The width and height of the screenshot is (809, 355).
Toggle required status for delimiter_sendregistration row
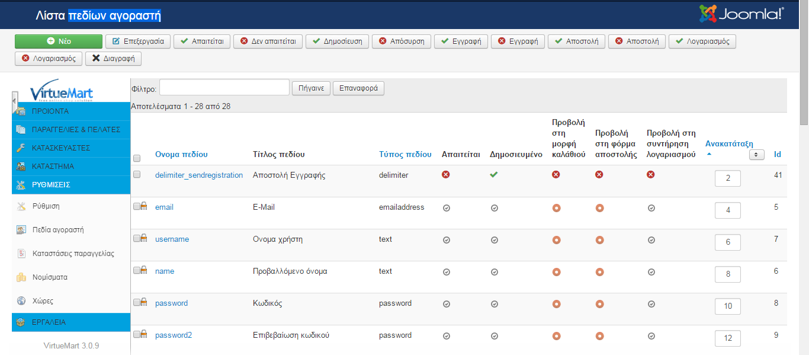446,175
